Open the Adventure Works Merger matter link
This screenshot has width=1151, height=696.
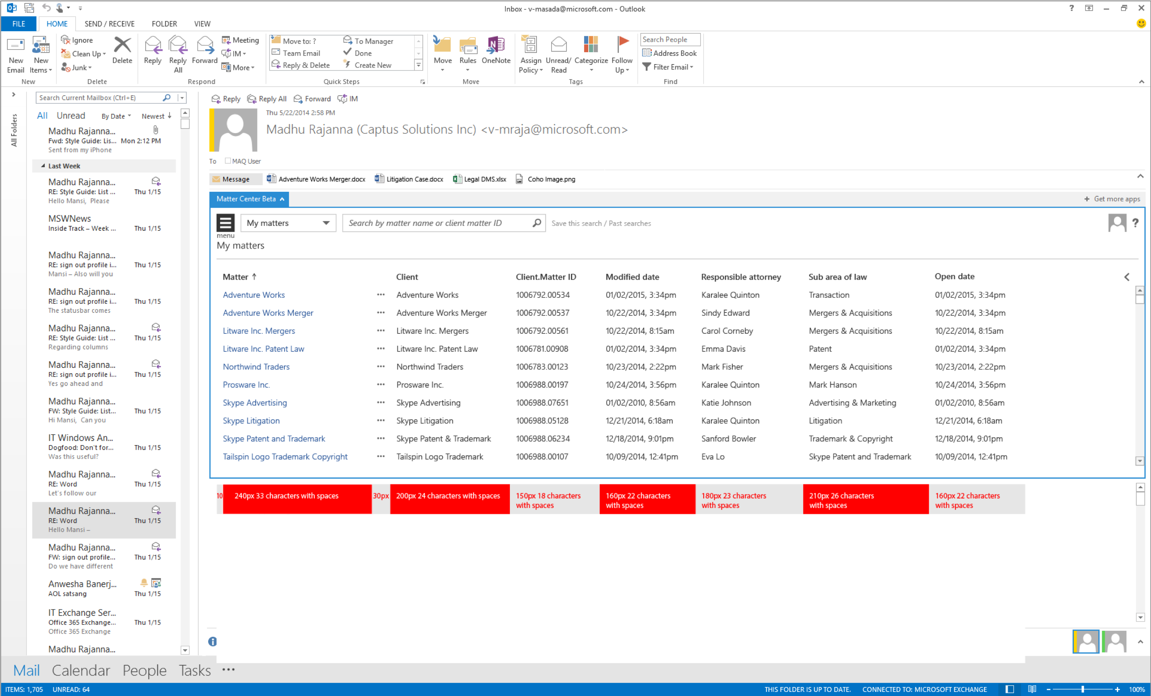[268, 313]
